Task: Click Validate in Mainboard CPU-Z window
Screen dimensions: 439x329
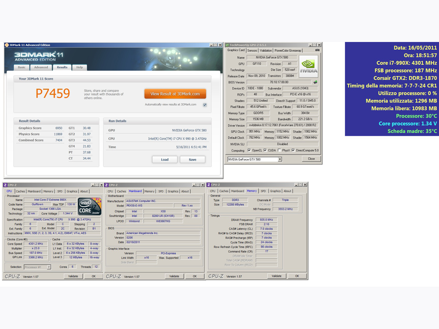Action: (x=174, y=276)
